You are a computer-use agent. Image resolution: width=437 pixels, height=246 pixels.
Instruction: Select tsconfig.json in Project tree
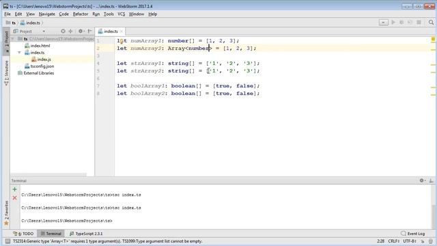pyautogui.click(x=40, y=66)
